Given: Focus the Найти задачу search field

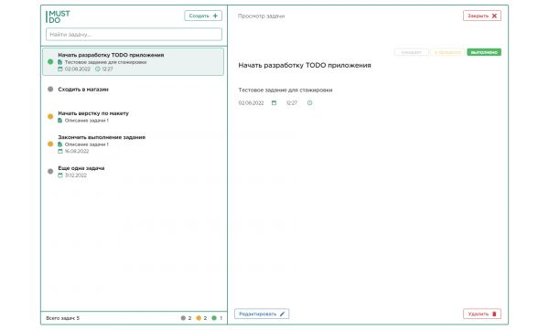Looking at the screenshot, I should [134, 35].
